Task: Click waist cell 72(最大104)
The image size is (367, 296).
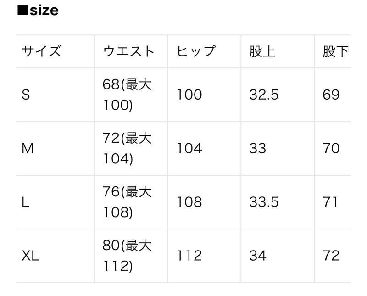Action: tap(127, 149)
